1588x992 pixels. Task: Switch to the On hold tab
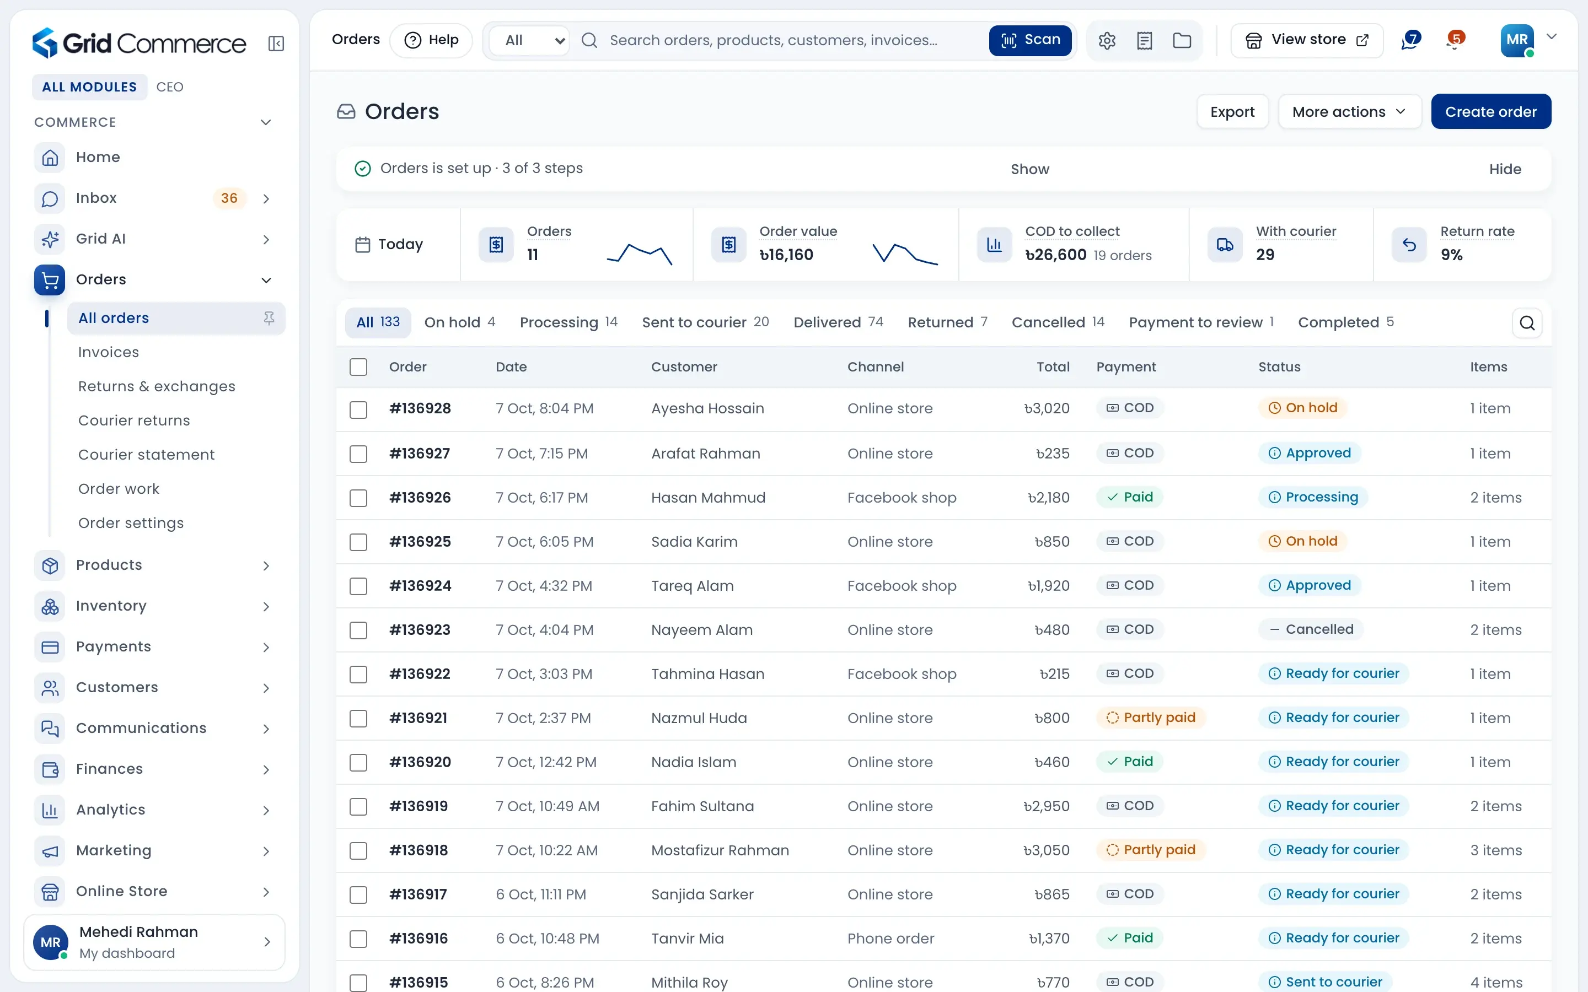coord(459,322)
